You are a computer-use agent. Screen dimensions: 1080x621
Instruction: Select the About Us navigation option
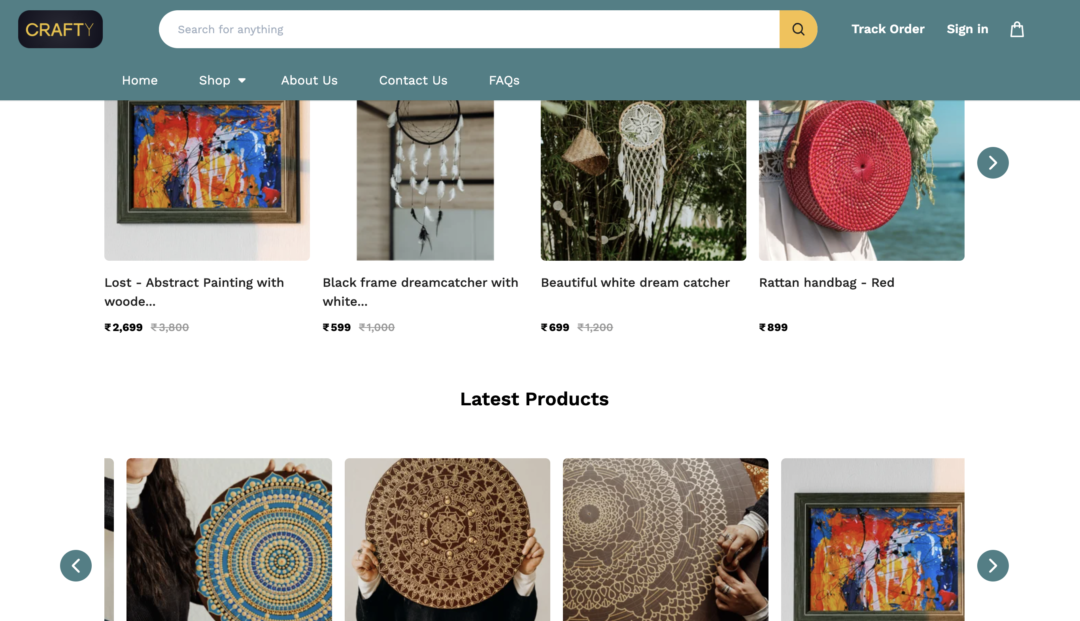[x=309, y=80]
